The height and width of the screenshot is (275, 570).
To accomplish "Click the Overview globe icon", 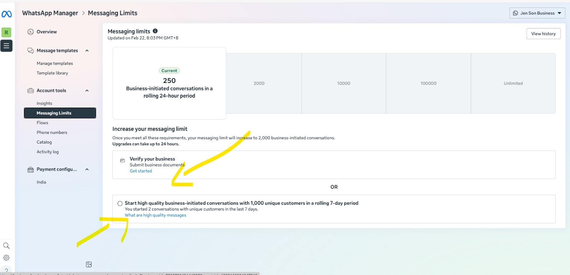I will point(31,32).
